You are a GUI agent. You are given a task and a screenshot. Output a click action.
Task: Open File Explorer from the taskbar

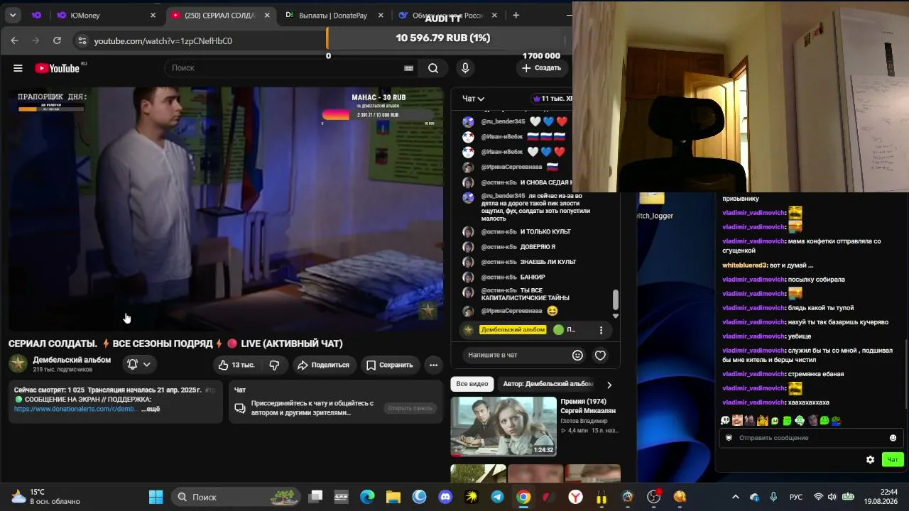point(393,497)
